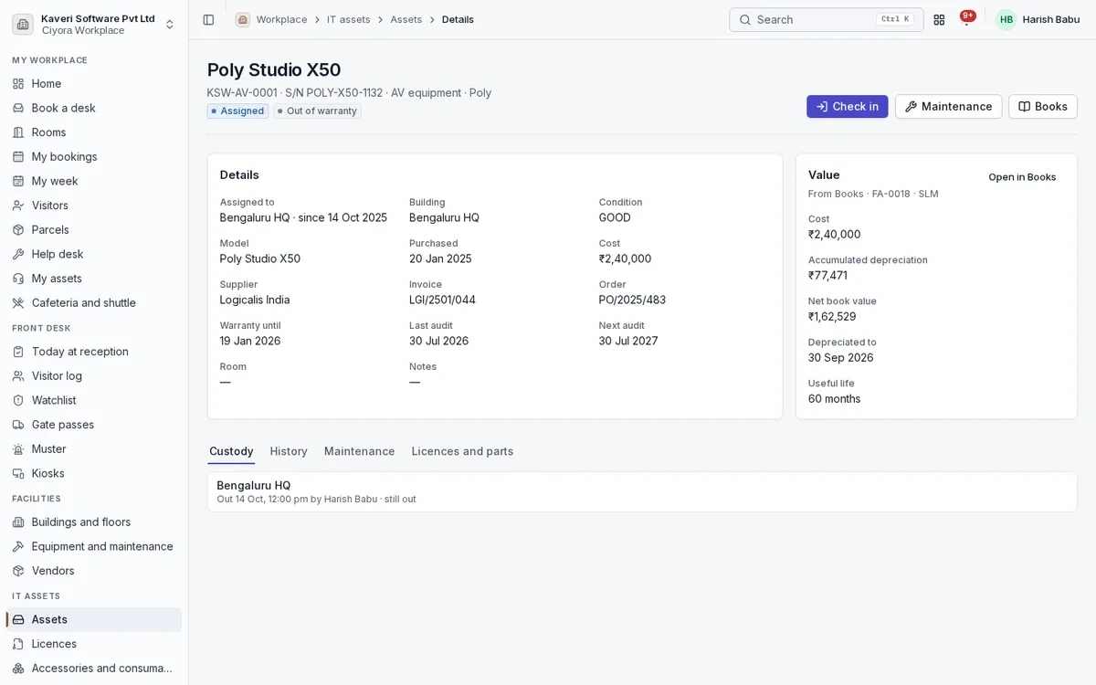Image resolution: width=1096 pixels, height=685 pixels.
Task: Open the Book a desk page
Action: [x=93, y=108]
